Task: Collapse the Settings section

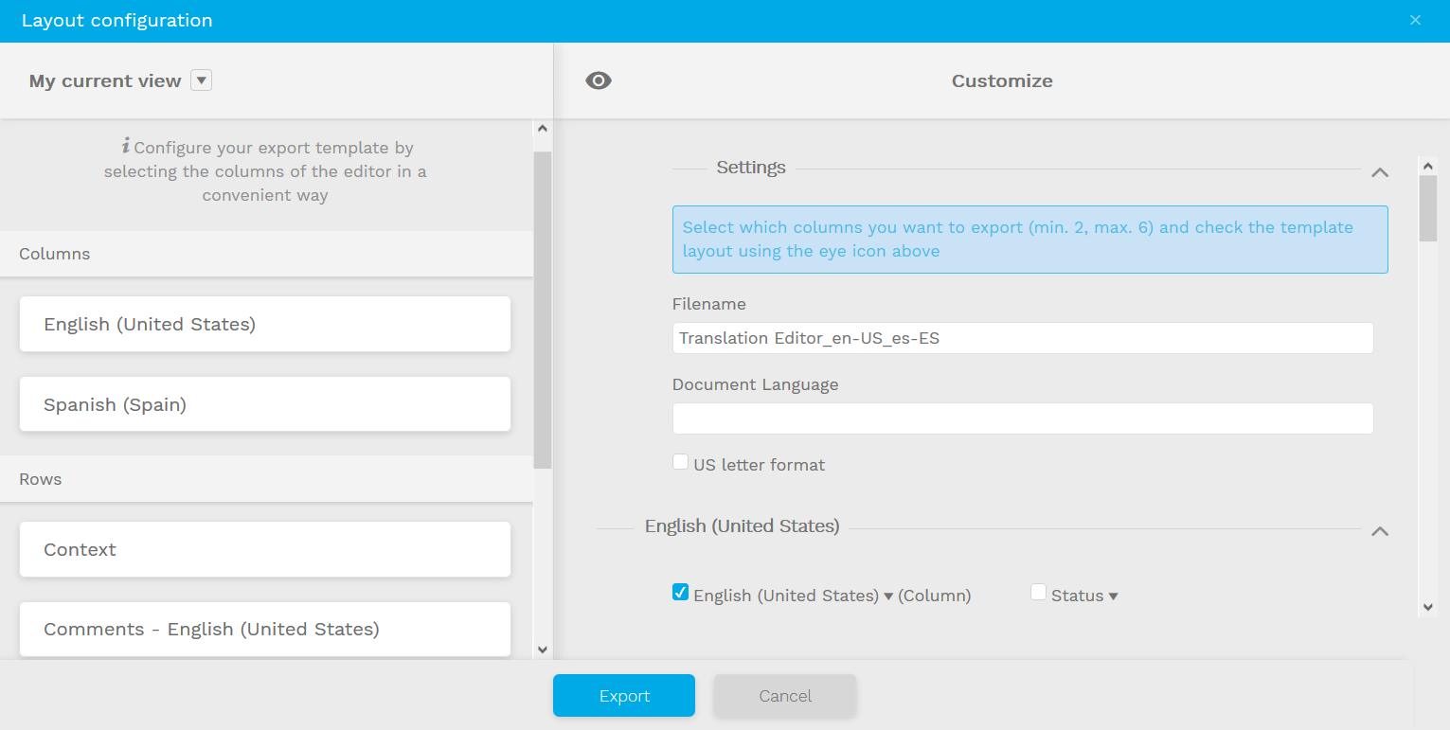Action: 1380,172
